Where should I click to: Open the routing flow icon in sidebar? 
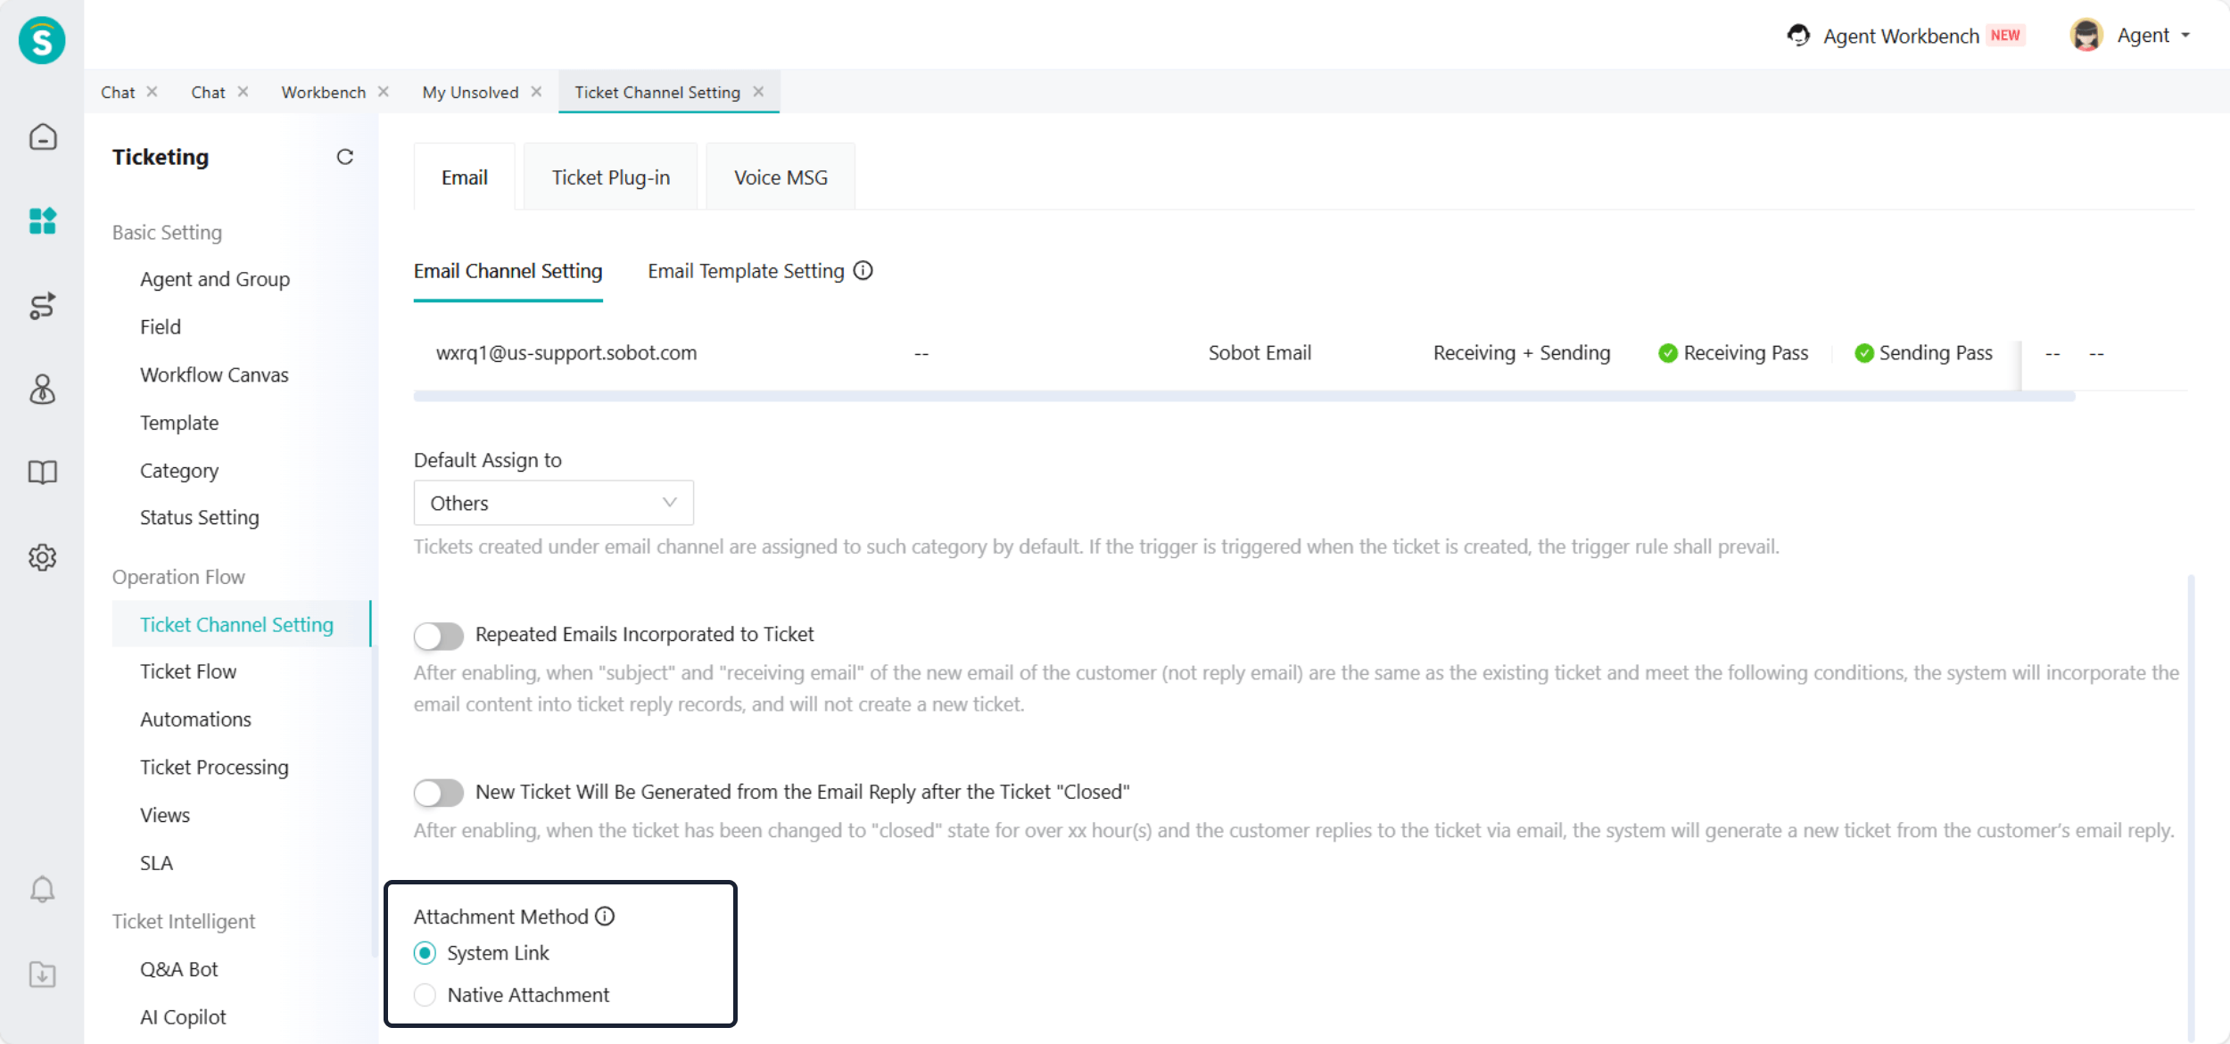[x=42, y=306]
